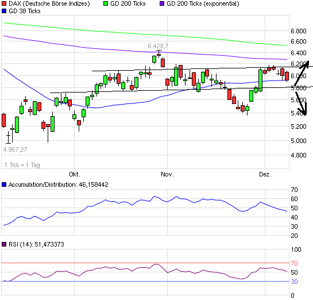Click the purple RSI (14) legend swatch
This screenshot has height=300, width=313.
[x=4, y=244]
